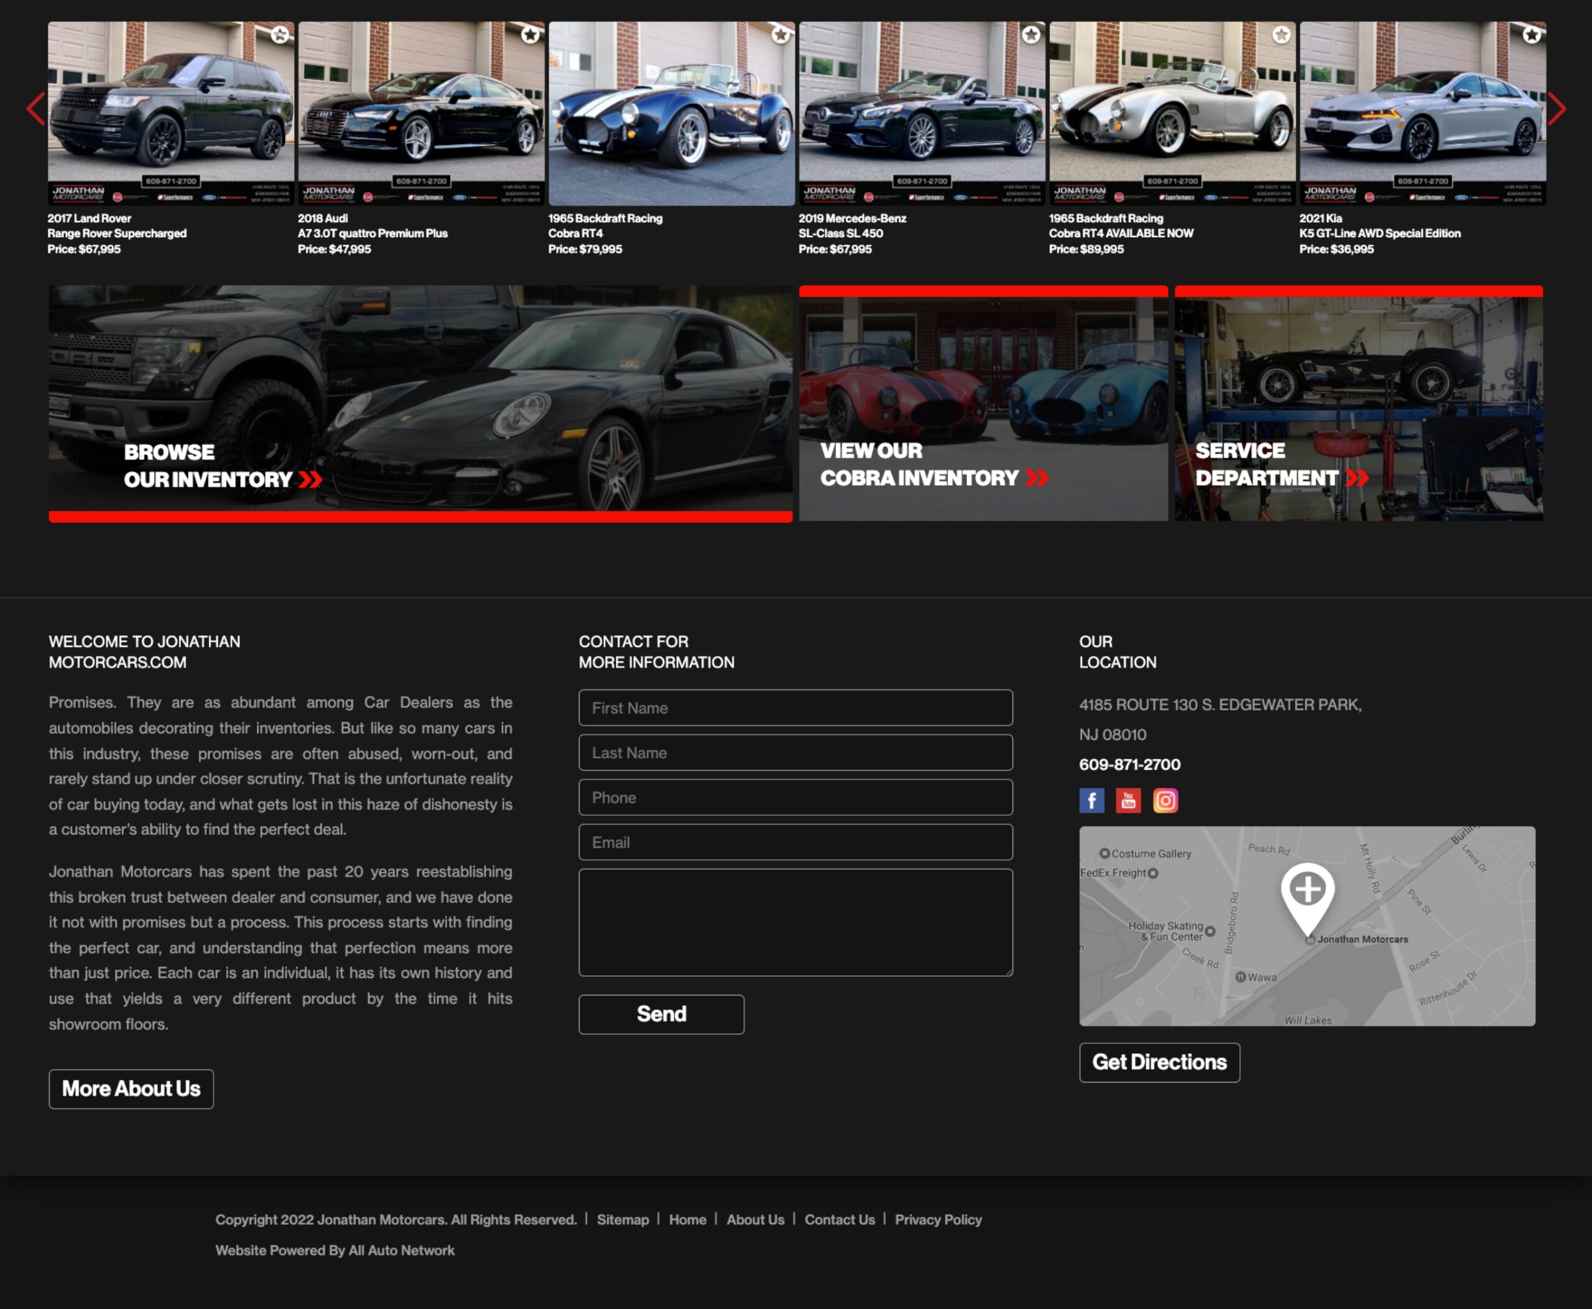Open the Service Department banner
The height and width of the screenshot is (1309, 1592).
(x=1358, y=403)
